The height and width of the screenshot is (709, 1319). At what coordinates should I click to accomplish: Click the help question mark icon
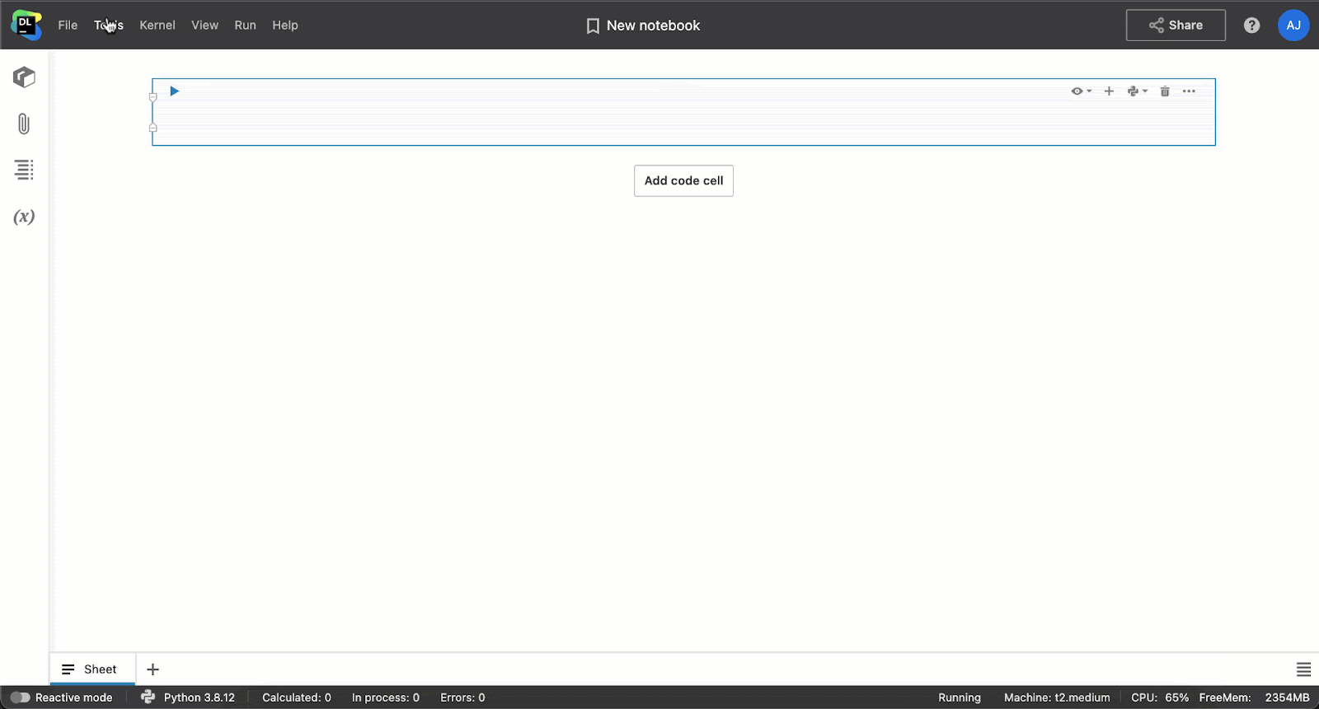coord(1251,26)
